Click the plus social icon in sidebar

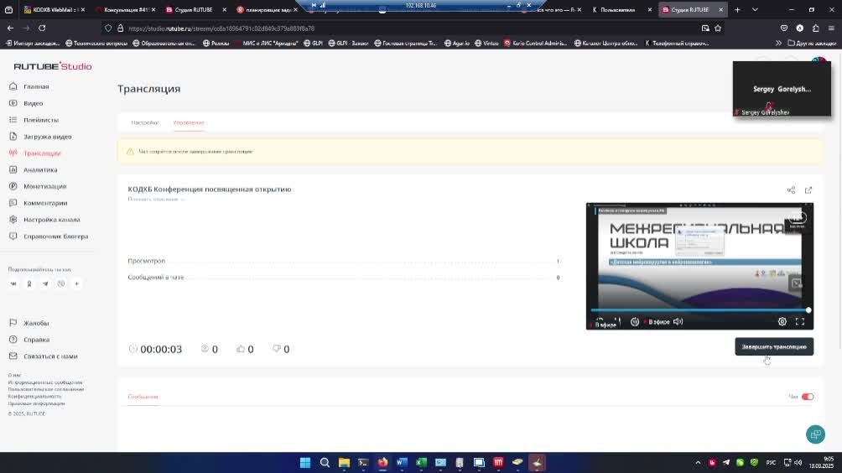[x=77, y=283]
